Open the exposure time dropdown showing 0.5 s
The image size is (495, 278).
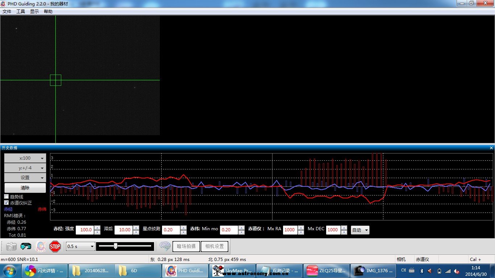point(80,246)
